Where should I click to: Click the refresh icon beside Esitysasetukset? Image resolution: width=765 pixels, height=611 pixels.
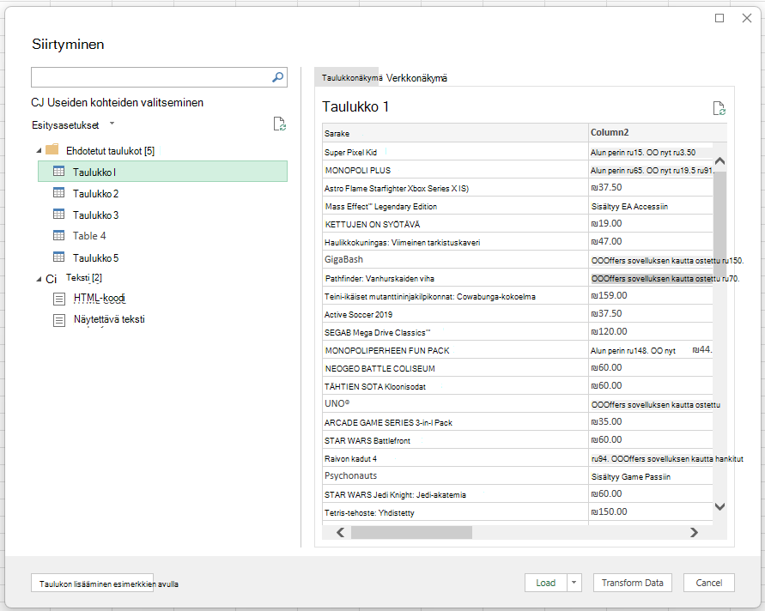click(x=280, y=124)
